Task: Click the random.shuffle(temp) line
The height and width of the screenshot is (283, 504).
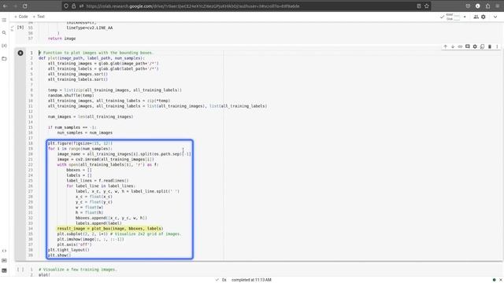Action: click(x=71, y=95)
